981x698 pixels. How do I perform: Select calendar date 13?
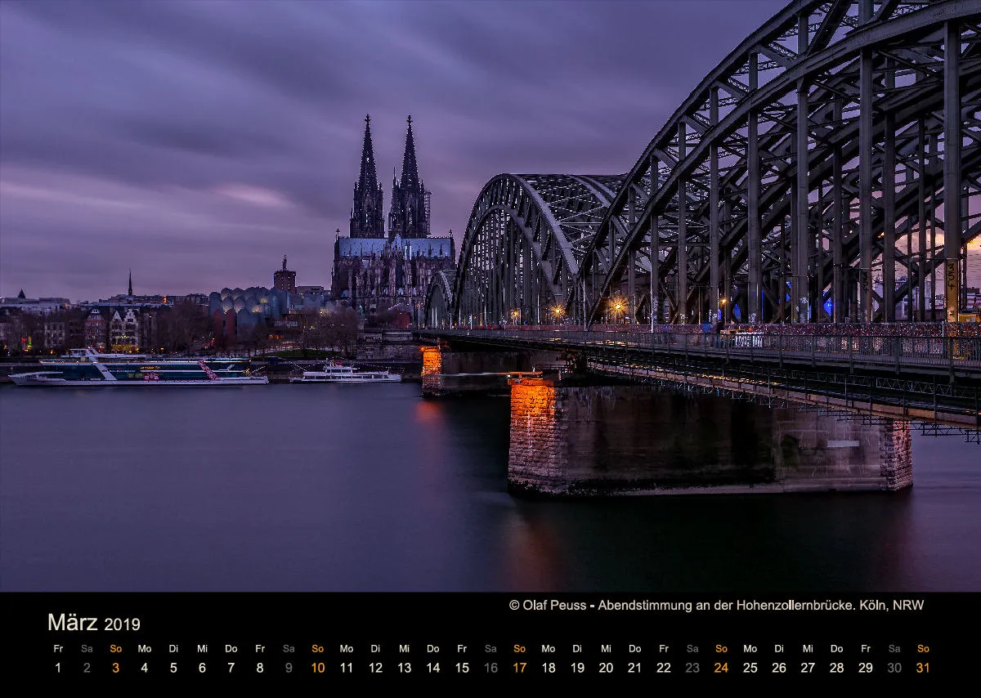[x=404, y=668]
